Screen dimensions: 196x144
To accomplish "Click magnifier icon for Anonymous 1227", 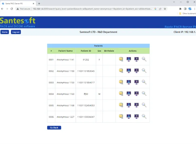I will coord(144,116).
